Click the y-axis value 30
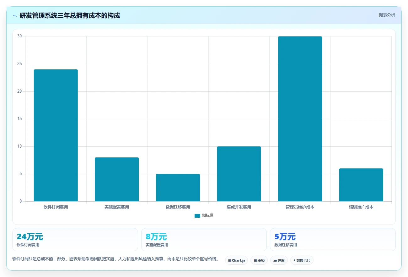This screenshot has width=408, height=277. [x=19, y=36]
